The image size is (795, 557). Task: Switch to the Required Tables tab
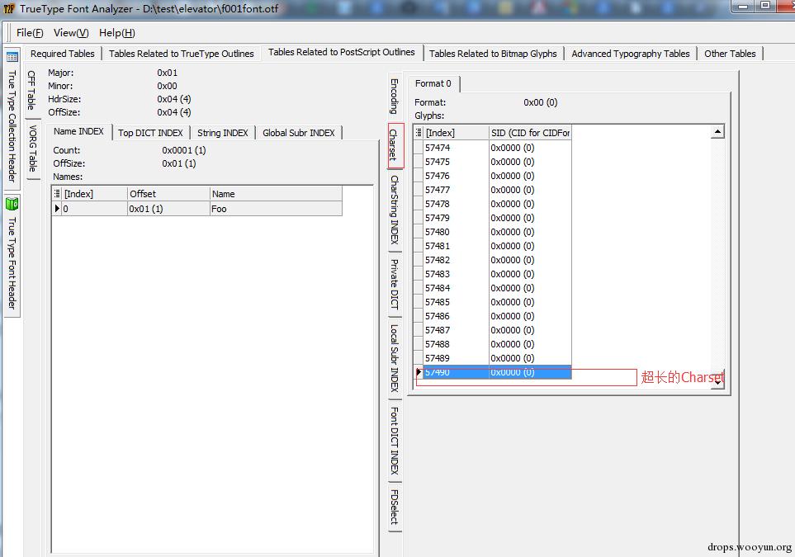(62, 54)
